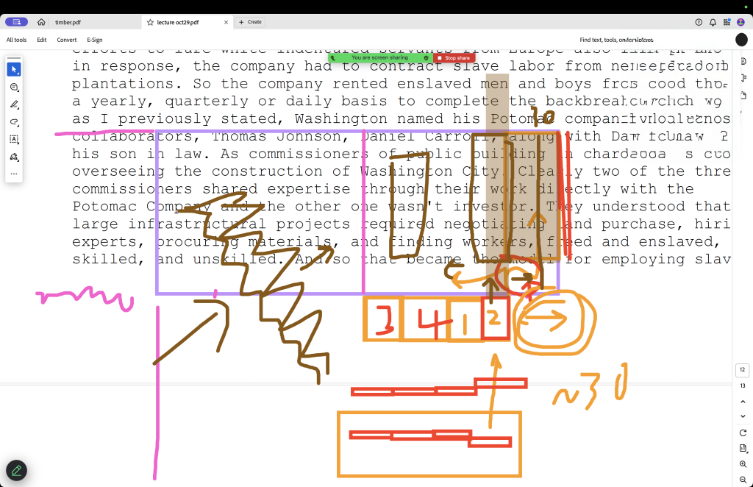Click the Stop share button
Viewport: 753px width, 487px height.
[x=454, y=57]
